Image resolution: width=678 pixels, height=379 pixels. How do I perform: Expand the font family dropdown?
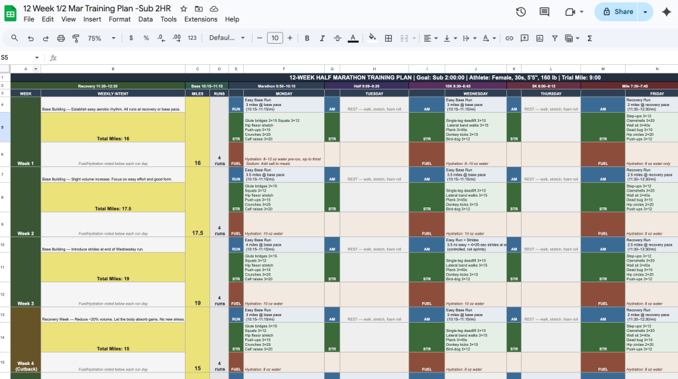[227, 38]
